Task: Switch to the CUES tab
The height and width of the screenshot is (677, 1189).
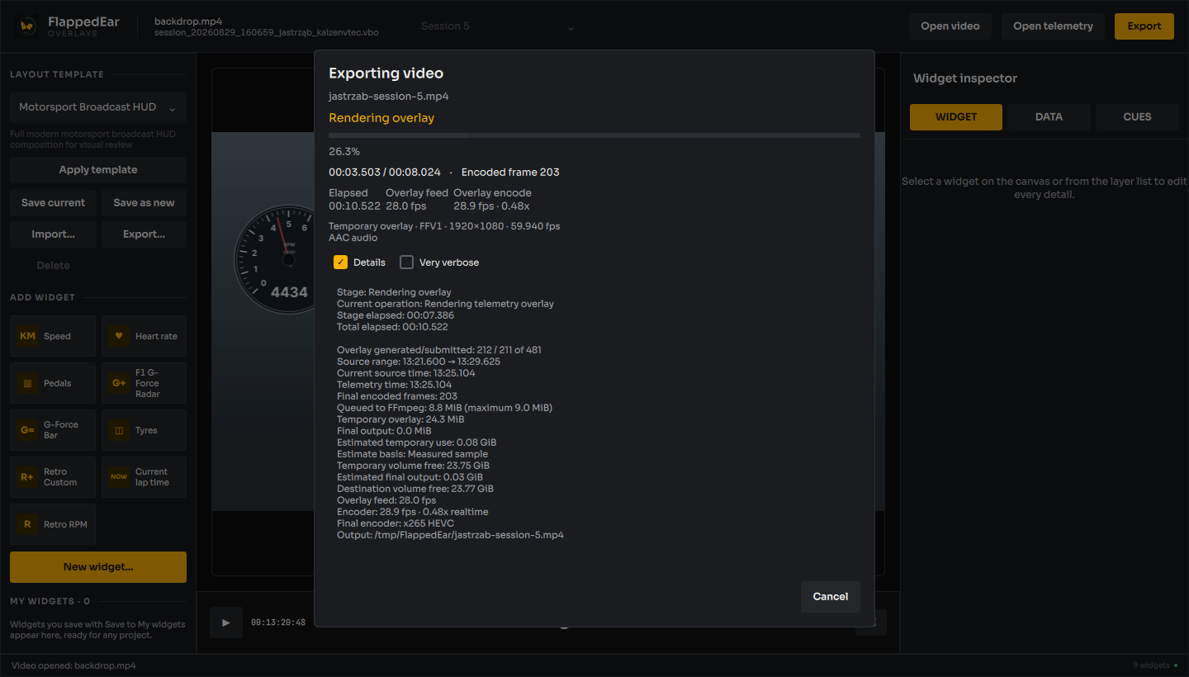Action: [x=1137, y=117]
